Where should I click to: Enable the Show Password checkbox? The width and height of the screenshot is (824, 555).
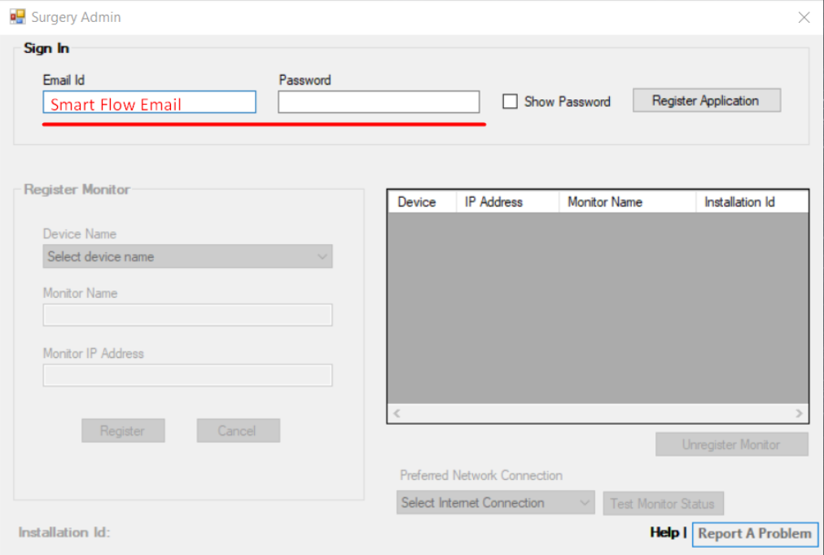tap(510, 102)
